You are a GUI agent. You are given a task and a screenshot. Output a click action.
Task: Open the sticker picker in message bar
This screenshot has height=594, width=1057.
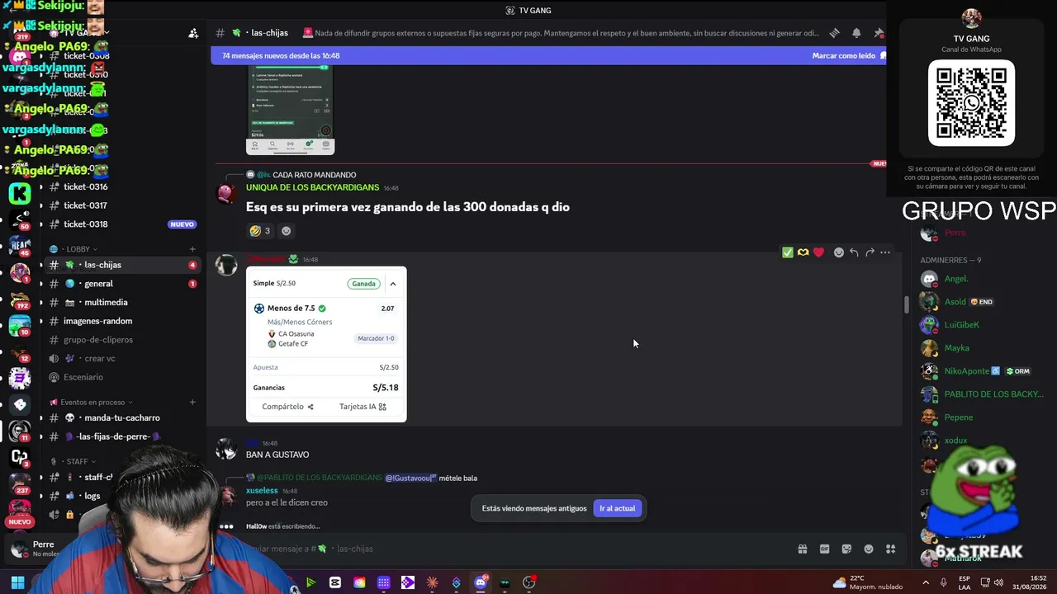pyautogui.click(x=846, y=549)
